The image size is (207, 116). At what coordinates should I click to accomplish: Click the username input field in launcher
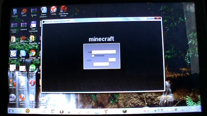(104, 52)
